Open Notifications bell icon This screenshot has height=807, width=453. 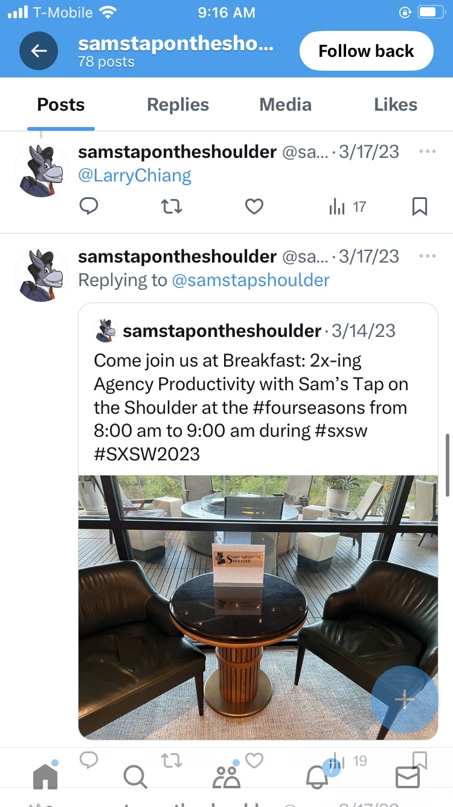click(317, 777)
